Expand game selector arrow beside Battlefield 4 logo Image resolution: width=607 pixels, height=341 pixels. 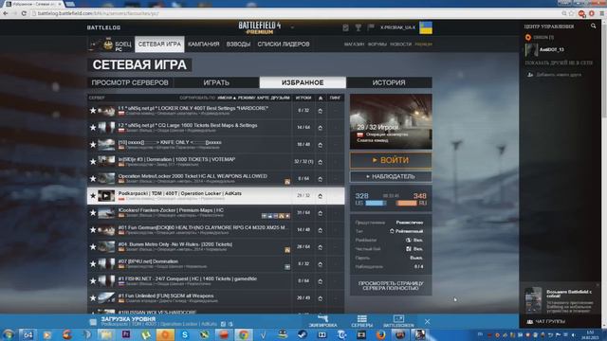(292, 27)
